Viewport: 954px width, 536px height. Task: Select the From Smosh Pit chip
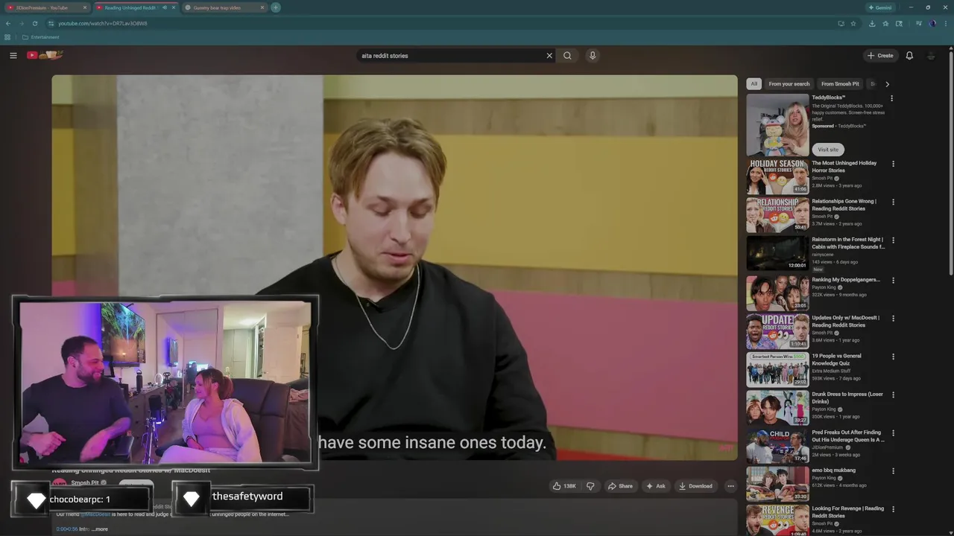click(x=841, y=84)
